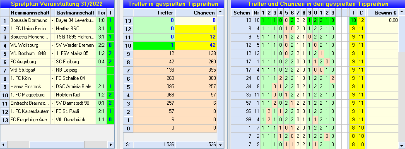The height and width of the screenshot is (149, 405).
Task: Click SC Freiburg guest team
Action: [x=75, y=62]
